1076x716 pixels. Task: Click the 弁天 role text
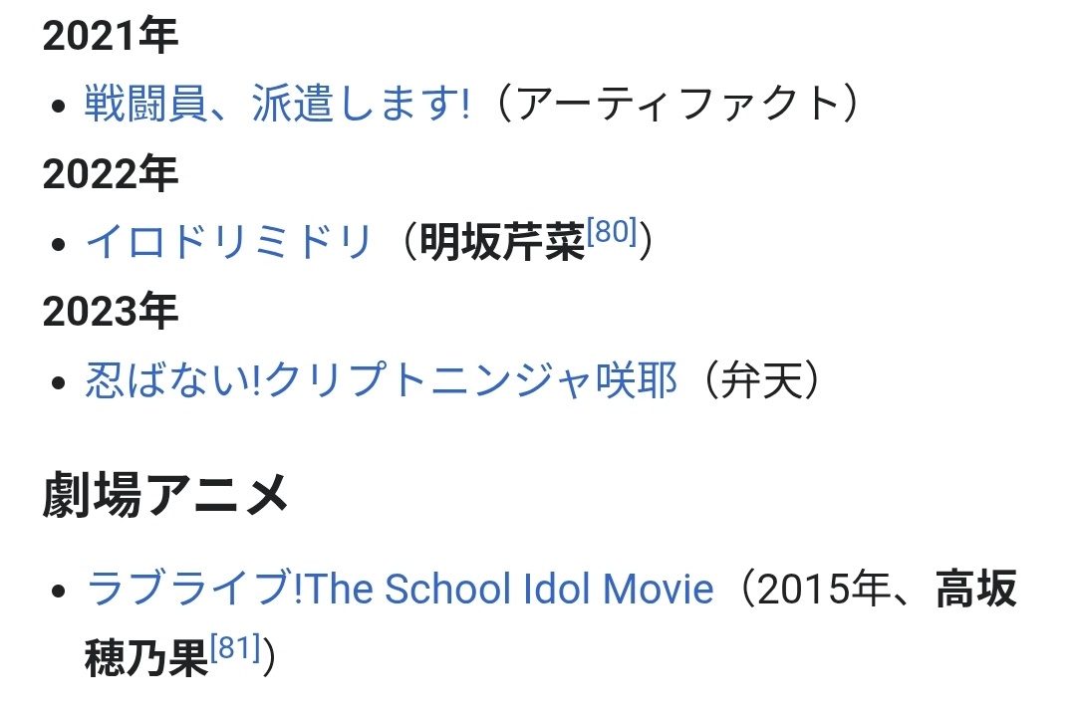tap(762, 380)
